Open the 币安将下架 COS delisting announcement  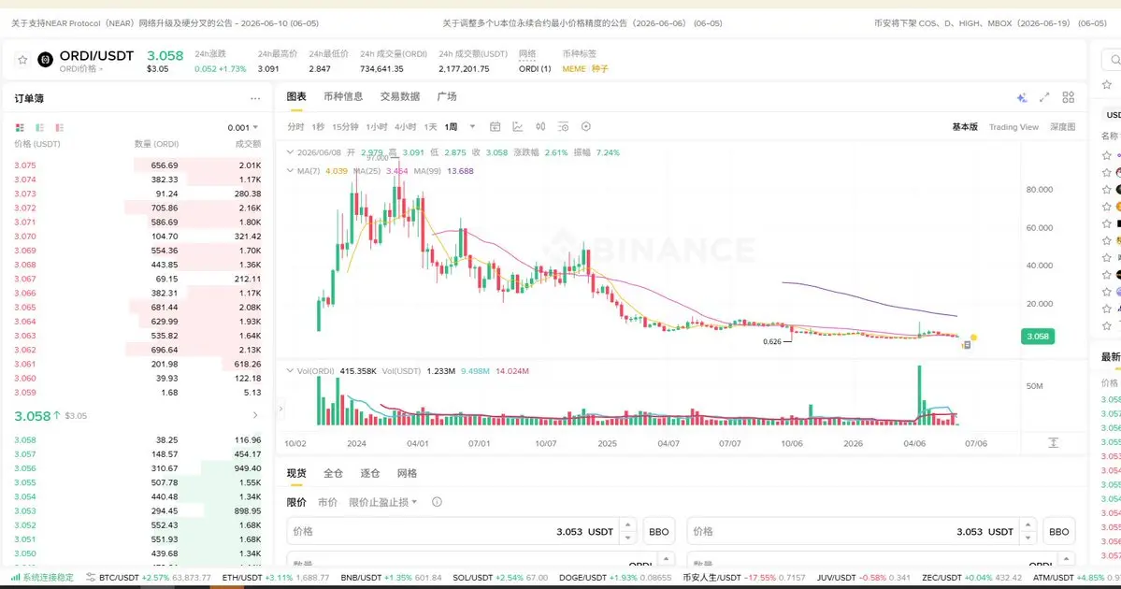pyautogui.click(x=990, y=22)
